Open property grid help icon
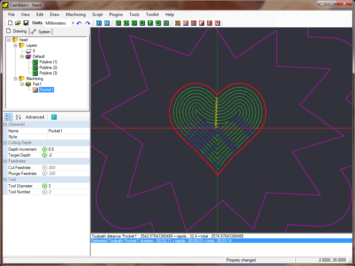Image resolution: width=355 pixels, height=266 pixels. (x=54, y=117)
